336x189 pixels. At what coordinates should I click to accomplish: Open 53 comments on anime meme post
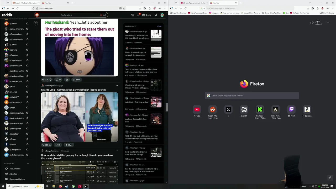coord(58,80)
